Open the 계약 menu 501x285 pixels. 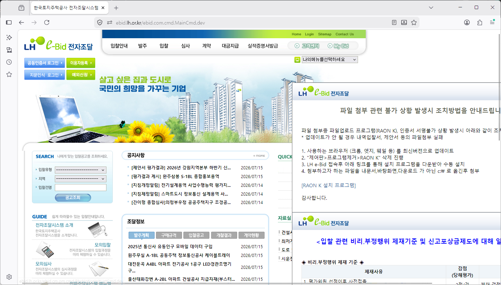click(206, 46)
